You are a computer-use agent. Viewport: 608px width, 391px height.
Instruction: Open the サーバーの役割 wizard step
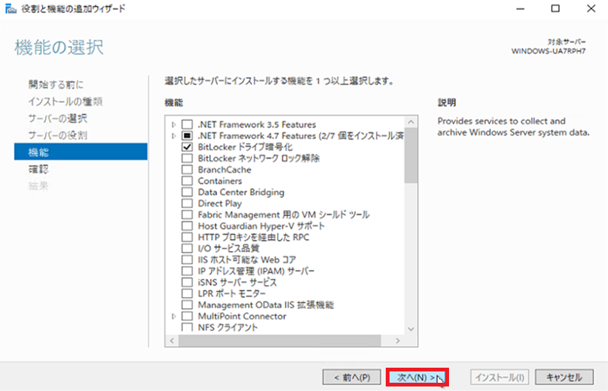click(57, 135)
